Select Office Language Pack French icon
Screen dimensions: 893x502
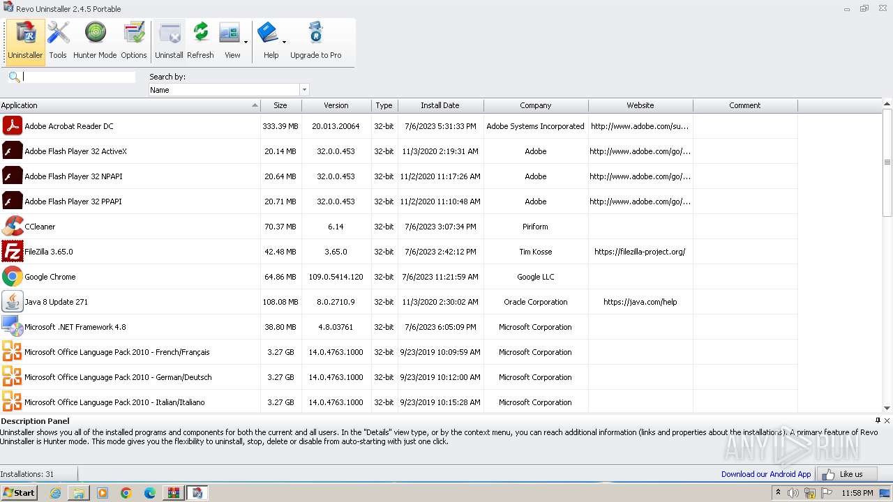[12, 352]
